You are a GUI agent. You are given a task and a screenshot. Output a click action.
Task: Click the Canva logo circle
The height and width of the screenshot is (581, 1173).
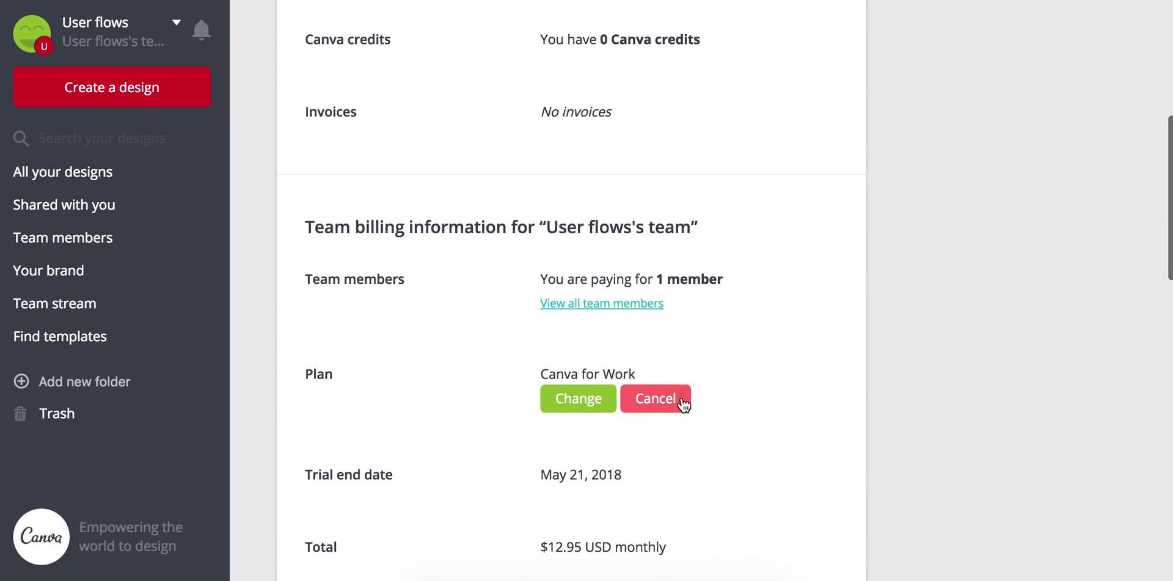(x=42, y=536)
